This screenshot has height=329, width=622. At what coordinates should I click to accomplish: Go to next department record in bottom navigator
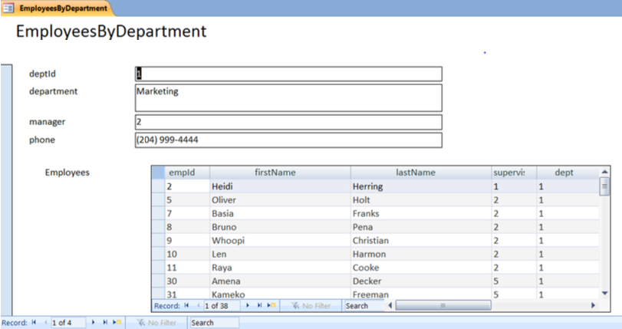click(x=94, y=323)
